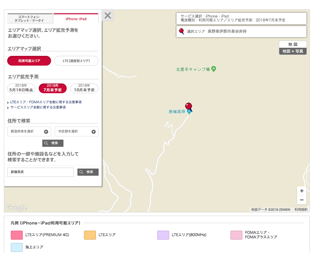The width and height of the screenshot is (315, 253).
Task: Click the 選択エリア 長野県伊那市長谷非持 info box
Action: [x=241, y=32]
